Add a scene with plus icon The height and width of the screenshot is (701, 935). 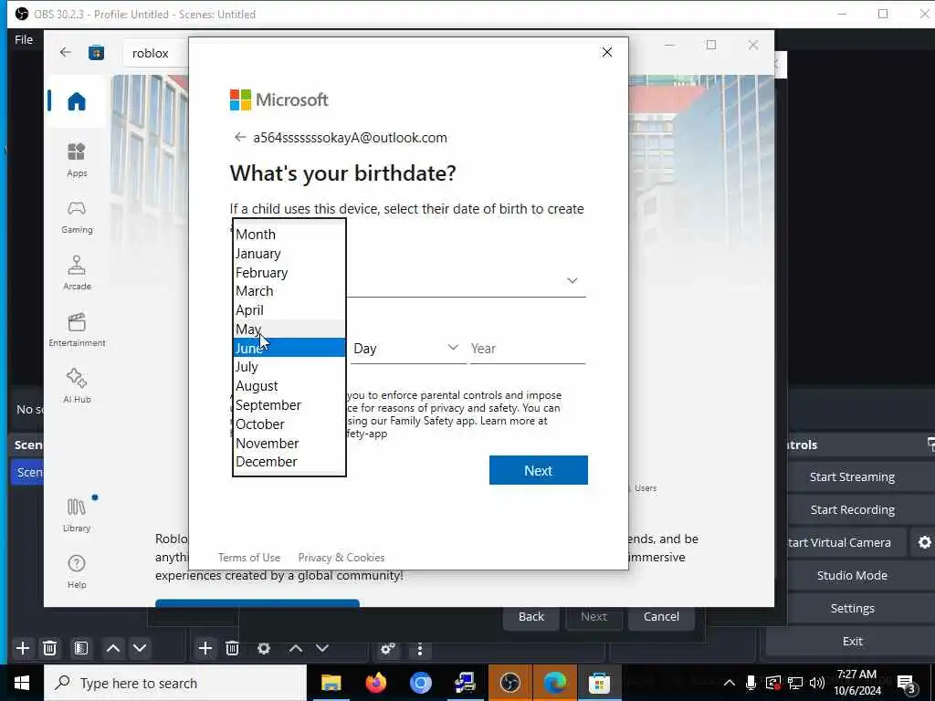(x=23, y=648)
